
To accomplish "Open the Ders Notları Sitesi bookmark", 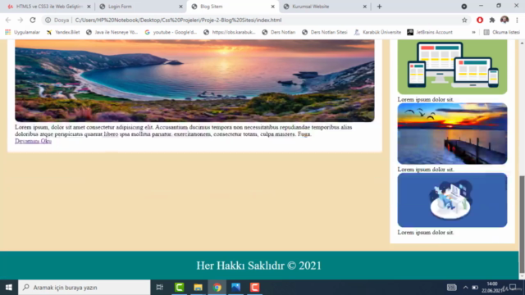I will pos(325,32).
